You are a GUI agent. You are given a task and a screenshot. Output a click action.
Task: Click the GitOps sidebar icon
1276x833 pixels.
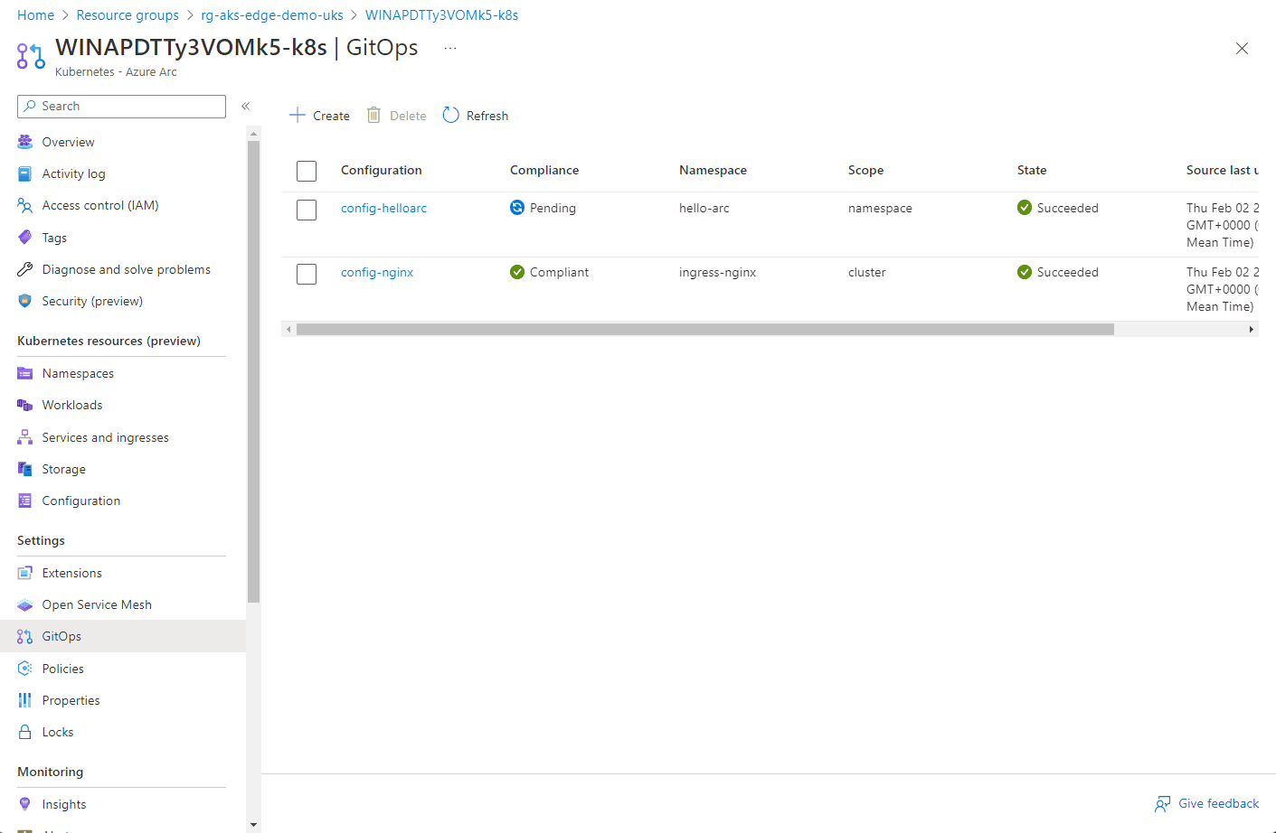tap(24, 636)
